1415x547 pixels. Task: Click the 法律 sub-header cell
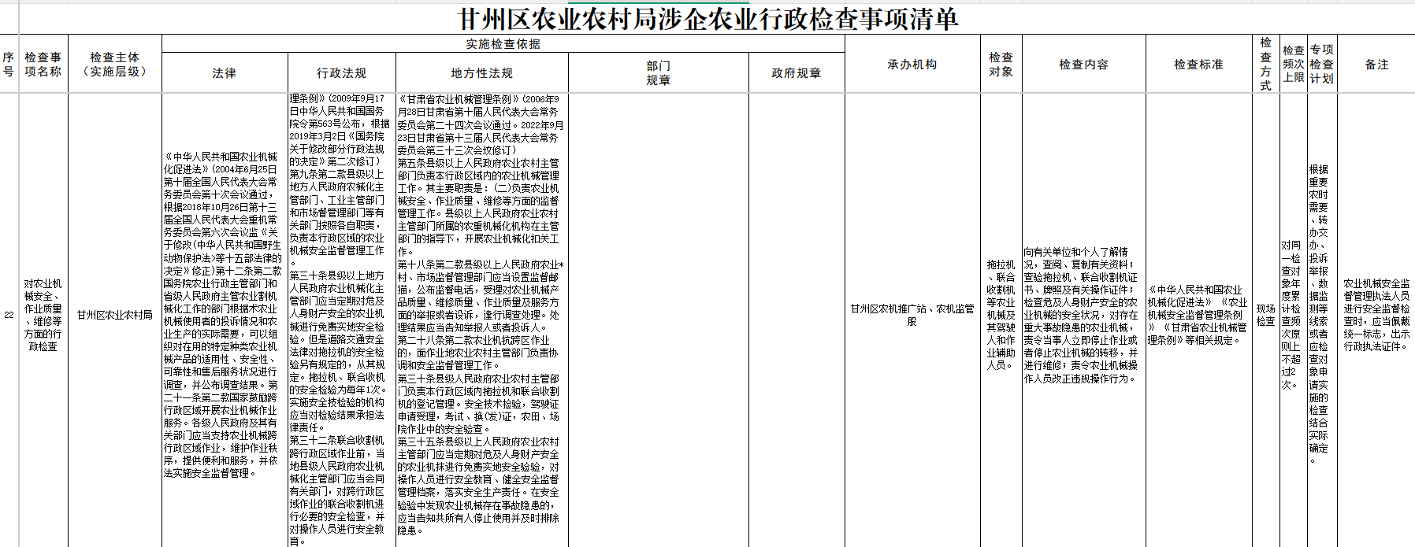[225, 73]
